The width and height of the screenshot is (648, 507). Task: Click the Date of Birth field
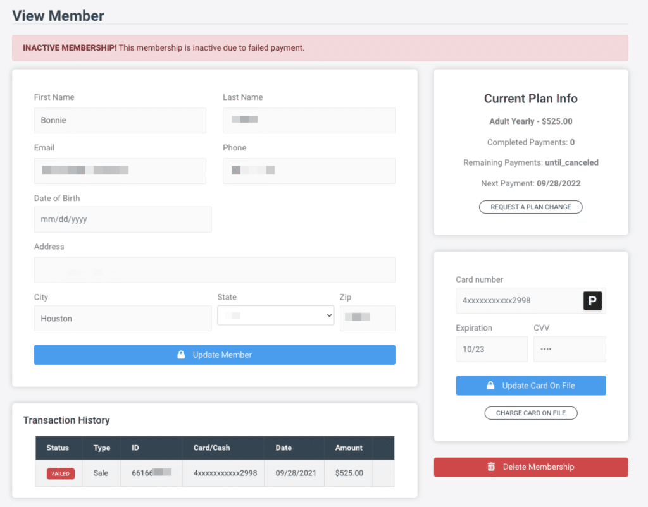point(123,219)
